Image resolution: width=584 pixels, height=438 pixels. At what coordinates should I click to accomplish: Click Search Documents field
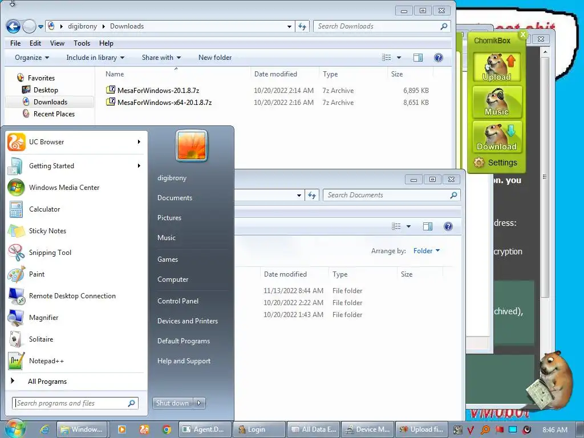pyautogui.click(x=392, y=195)
